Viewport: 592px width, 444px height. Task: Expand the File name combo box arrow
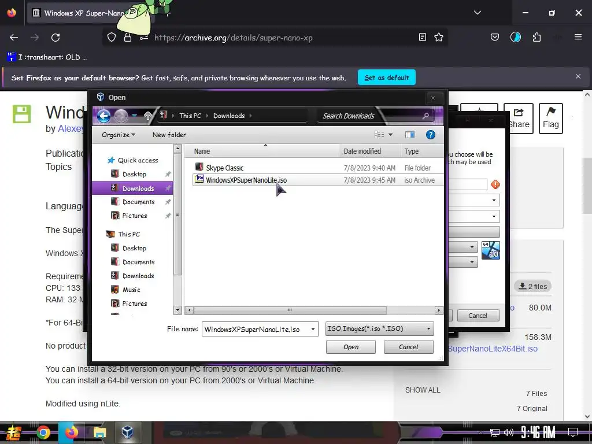point(313,329)
